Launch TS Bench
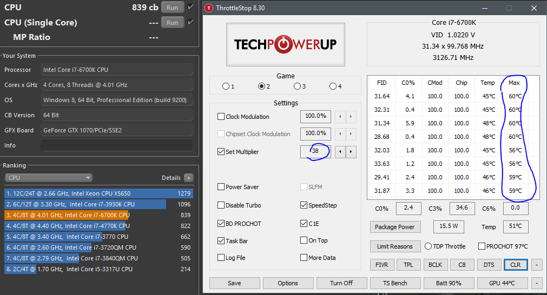The image size is (547, 295). pyautogui.click(x=396, y=283)
